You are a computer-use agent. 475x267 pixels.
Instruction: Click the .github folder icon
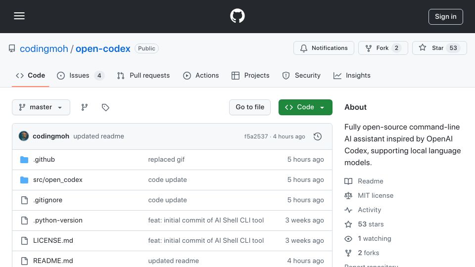click(24, 160)
